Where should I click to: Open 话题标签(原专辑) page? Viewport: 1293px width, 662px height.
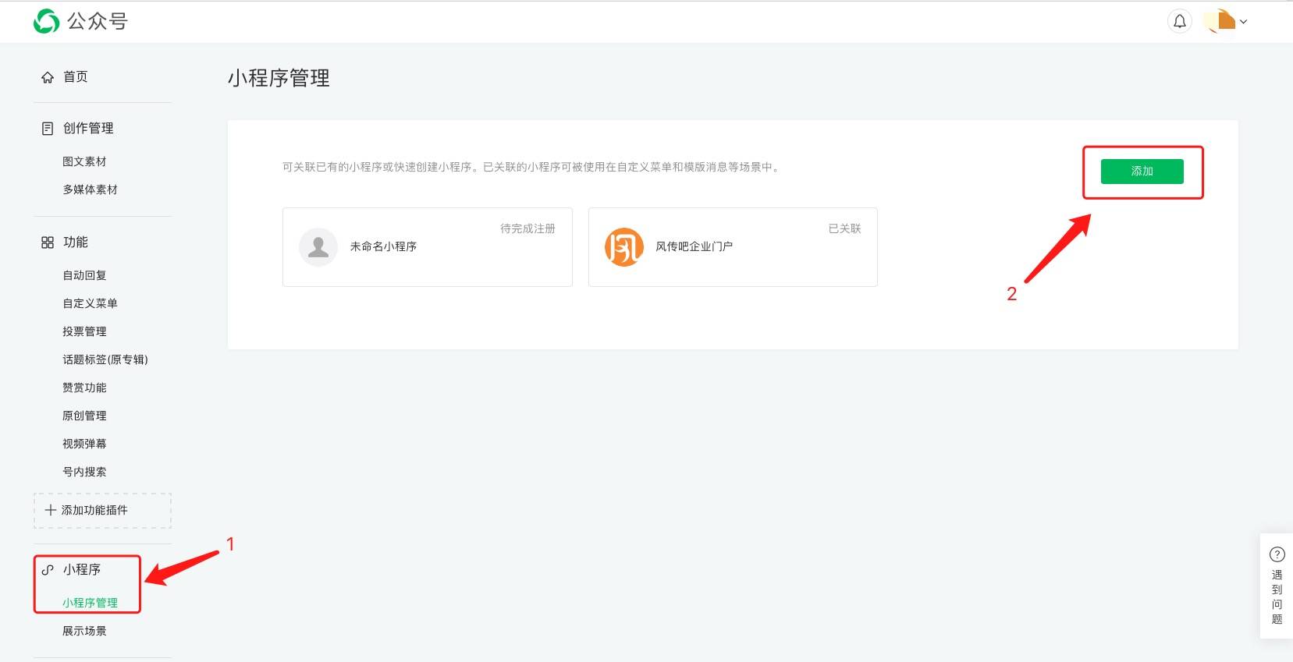(105, 359)
